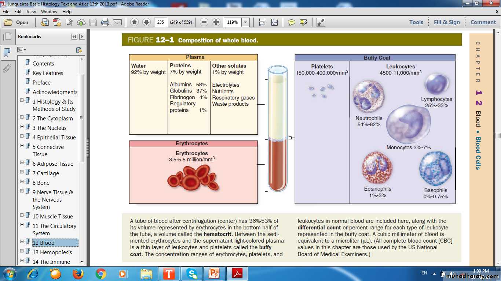The width and height of the screenshot is (501, 281).
Task: Open the Fill & Sign pane
Action: (446, 22)
